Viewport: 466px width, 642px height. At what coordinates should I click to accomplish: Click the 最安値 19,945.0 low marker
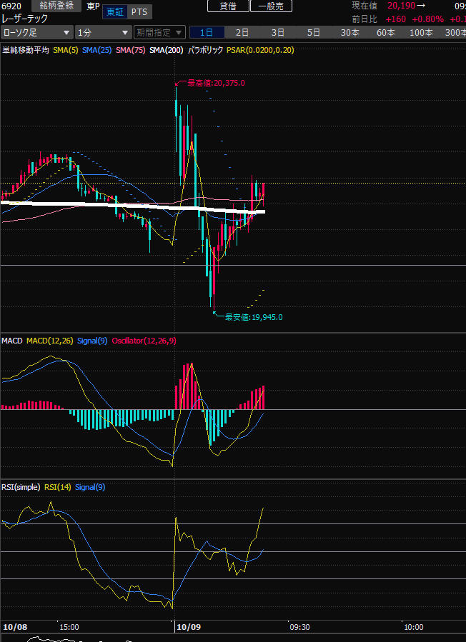(x=253, y=317)
